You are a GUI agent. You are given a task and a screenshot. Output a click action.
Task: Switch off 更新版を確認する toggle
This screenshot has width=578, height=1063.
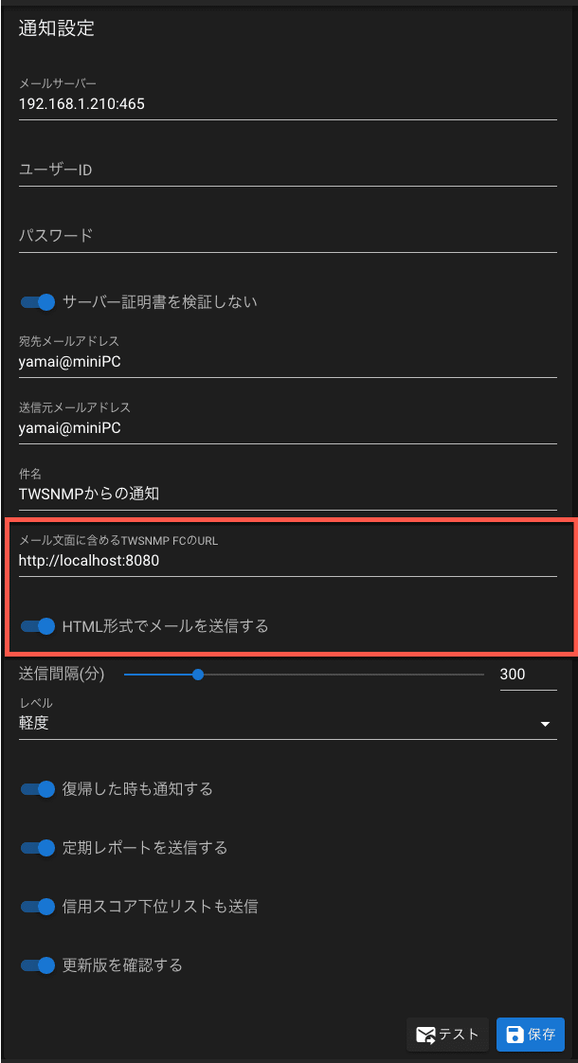[37, 964]
